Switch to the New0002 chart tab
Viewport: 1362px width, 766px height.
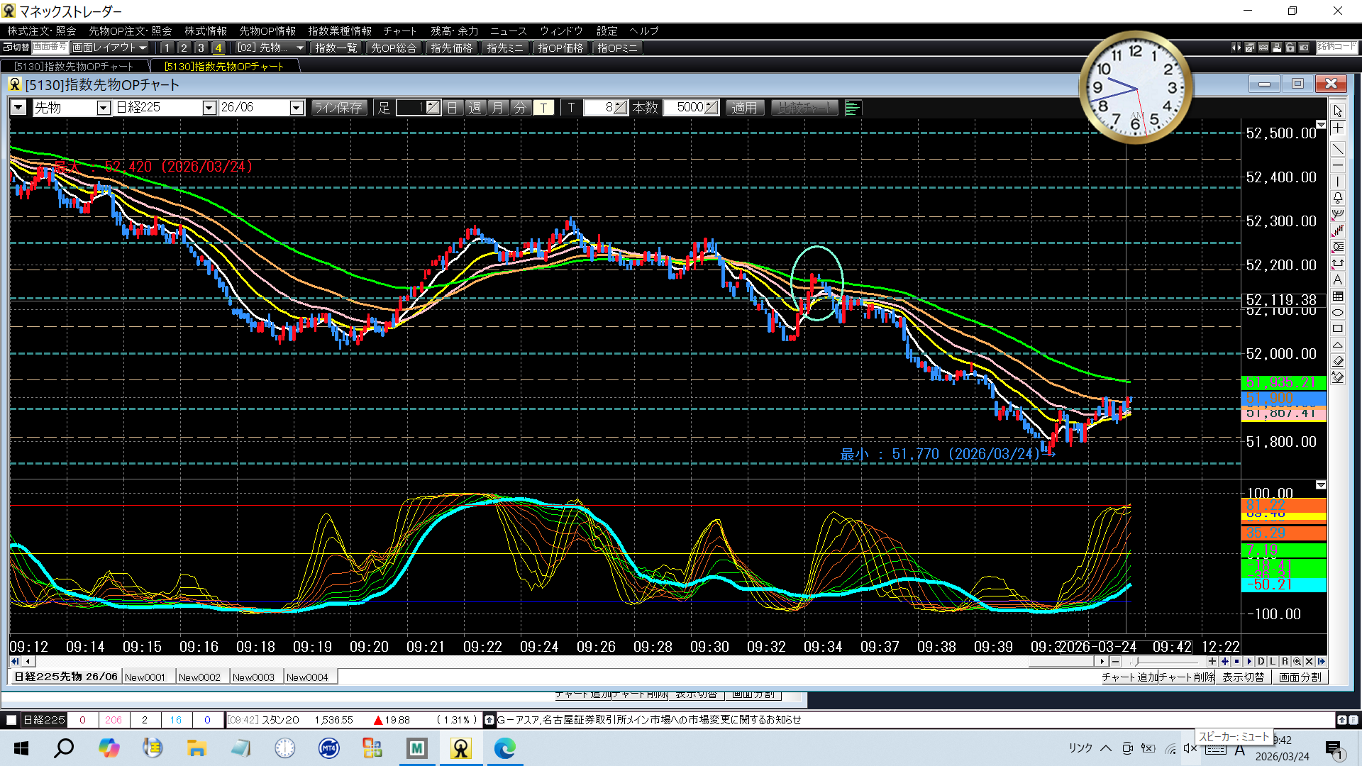[199, 677]
